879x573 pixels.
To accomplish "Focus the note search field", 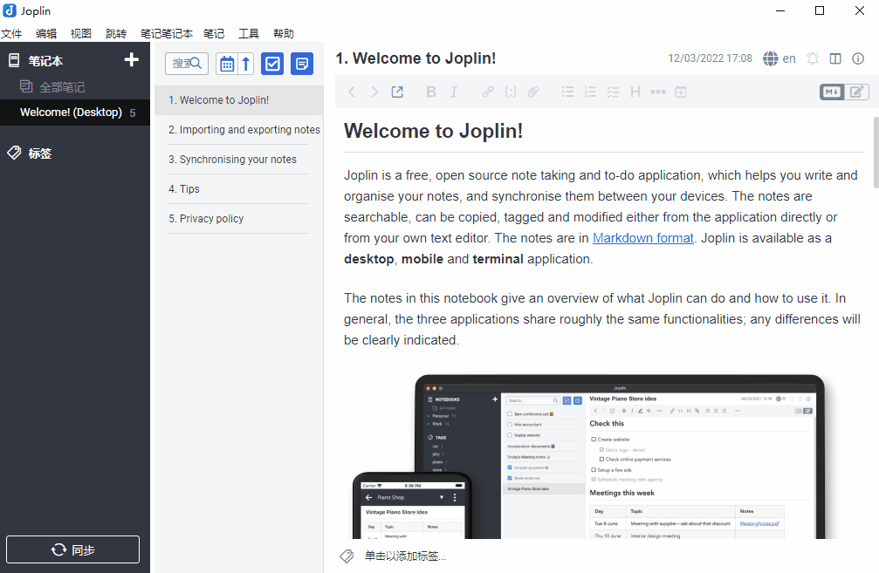I will (187, 64).
